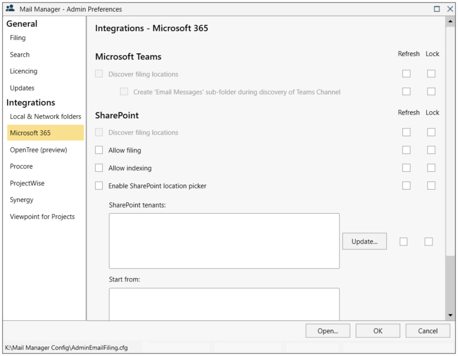458x356 pixels.
Task: Open the OpenTree (preview) integration
Action: 38,150
